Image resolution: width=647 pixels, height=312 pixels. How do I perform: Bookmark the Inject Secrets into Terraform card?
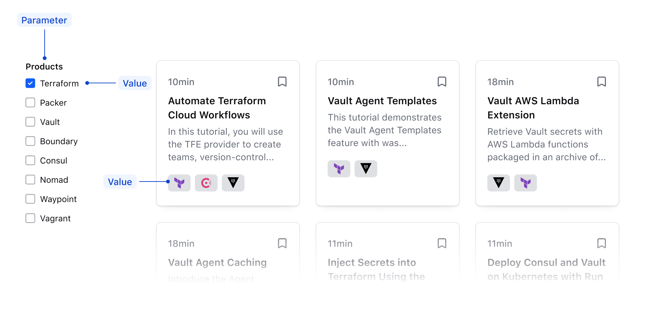pos(442,243)
